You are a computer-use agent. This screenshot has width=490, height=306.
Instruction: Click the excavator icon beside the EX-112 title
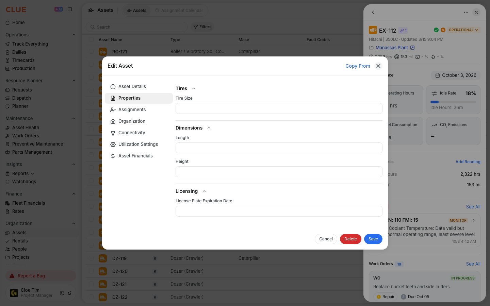(373, 30)
